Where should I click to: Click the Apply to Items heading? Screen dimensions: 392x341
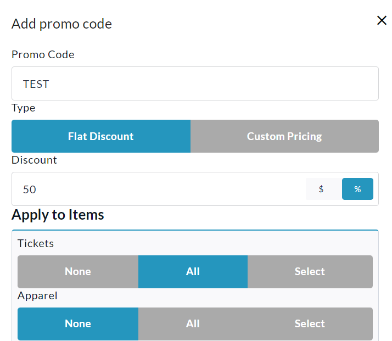(x=58, y=215)
